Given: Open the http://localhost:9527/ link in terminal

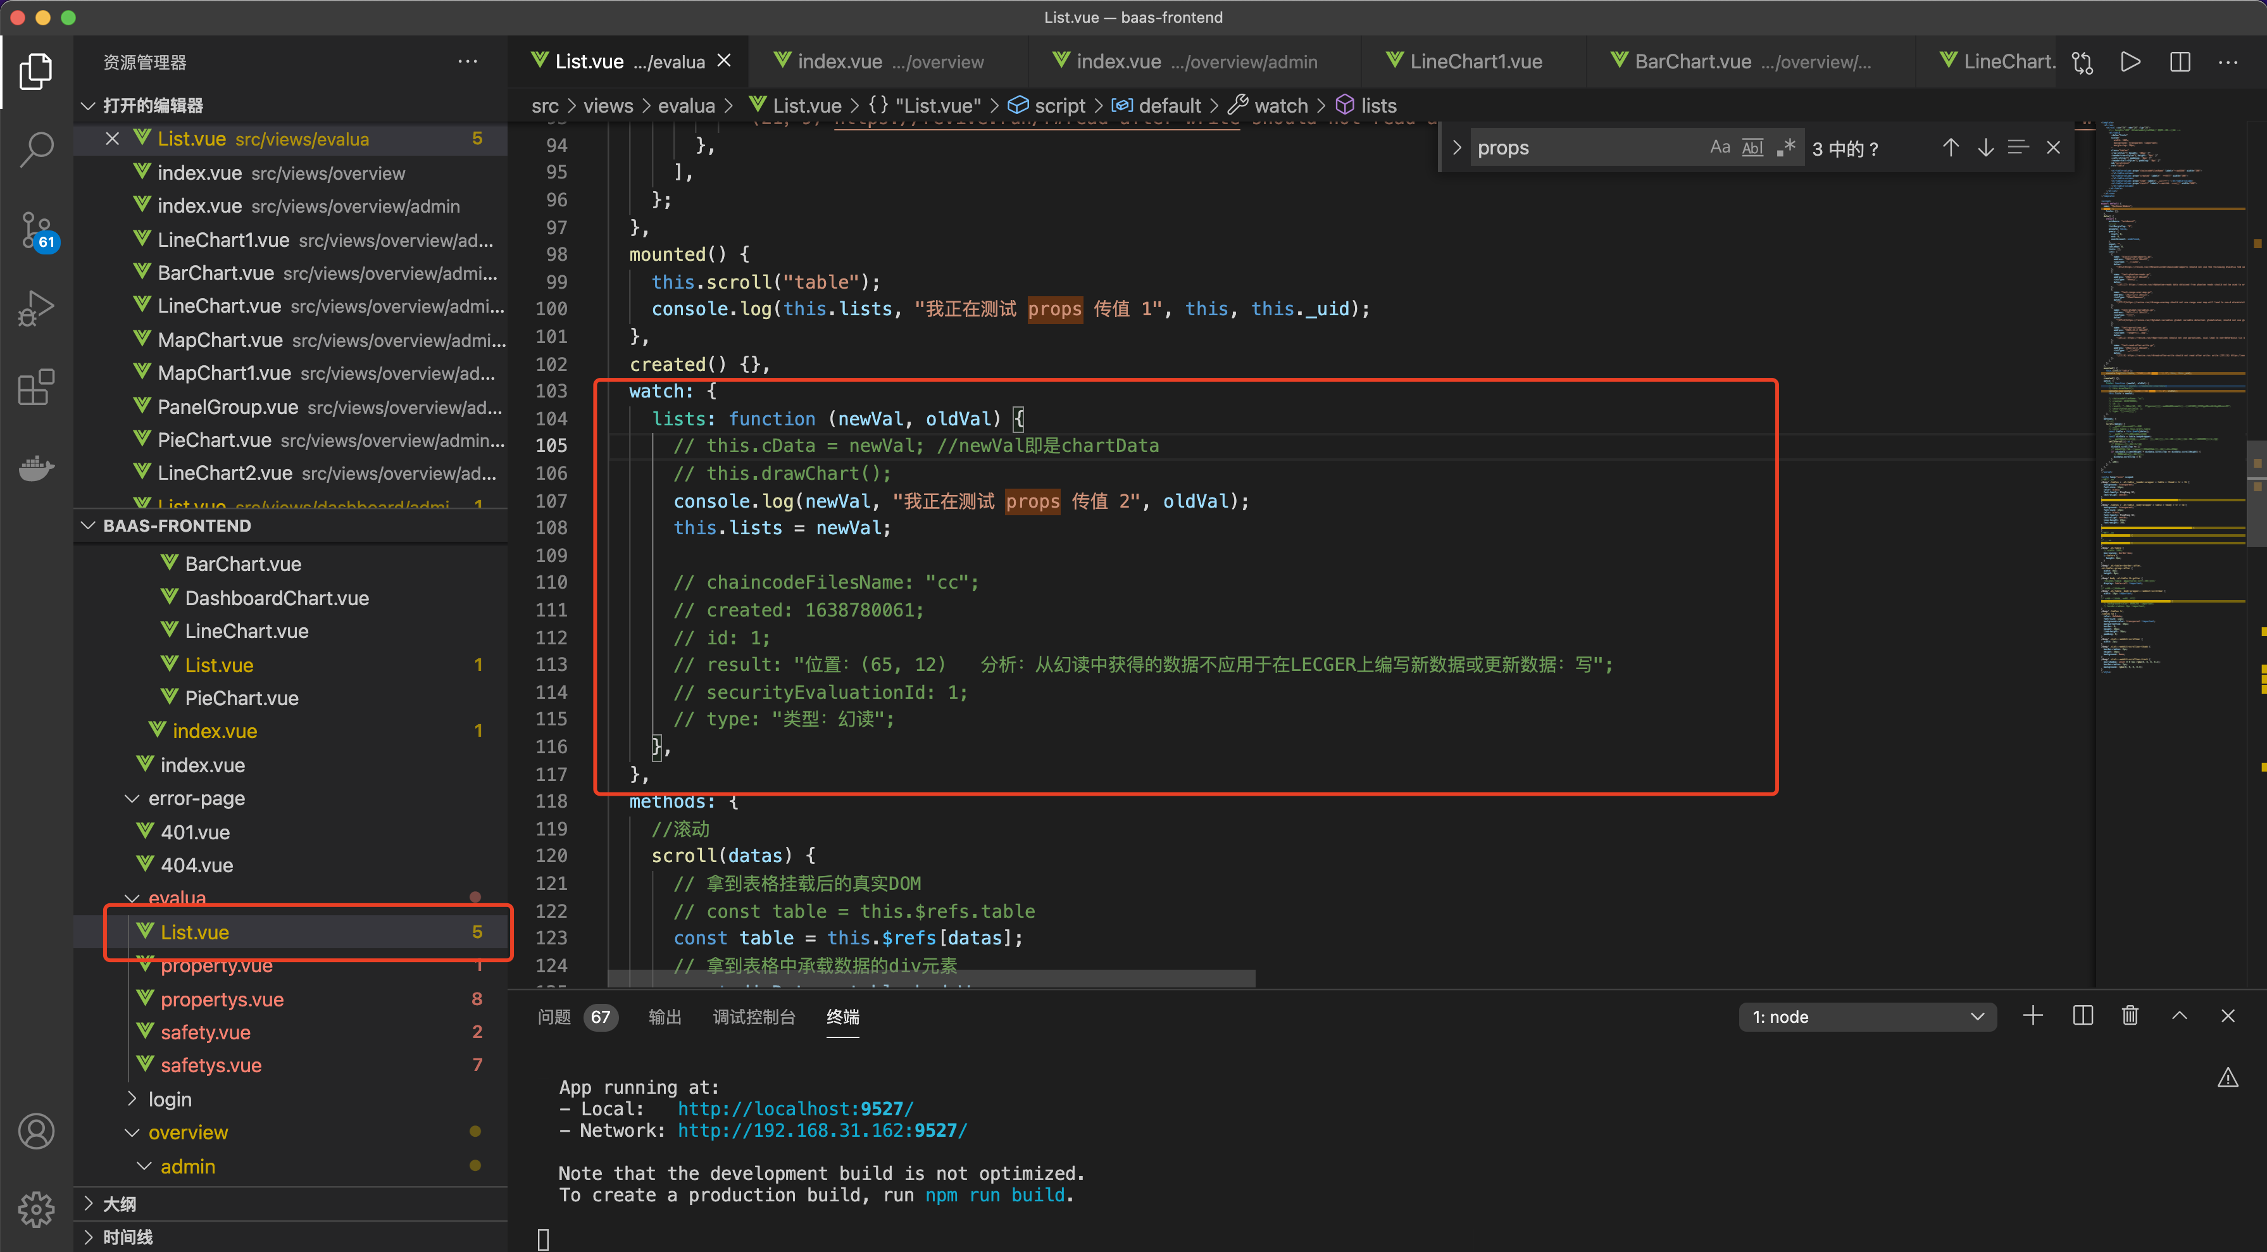Looking at the screenshot, I should 795,1108.
